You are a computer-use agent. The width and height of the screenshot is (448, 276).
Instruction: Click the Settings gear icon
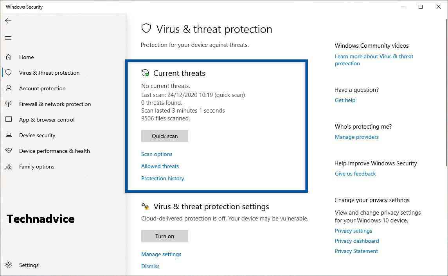(x=9, y=265)
